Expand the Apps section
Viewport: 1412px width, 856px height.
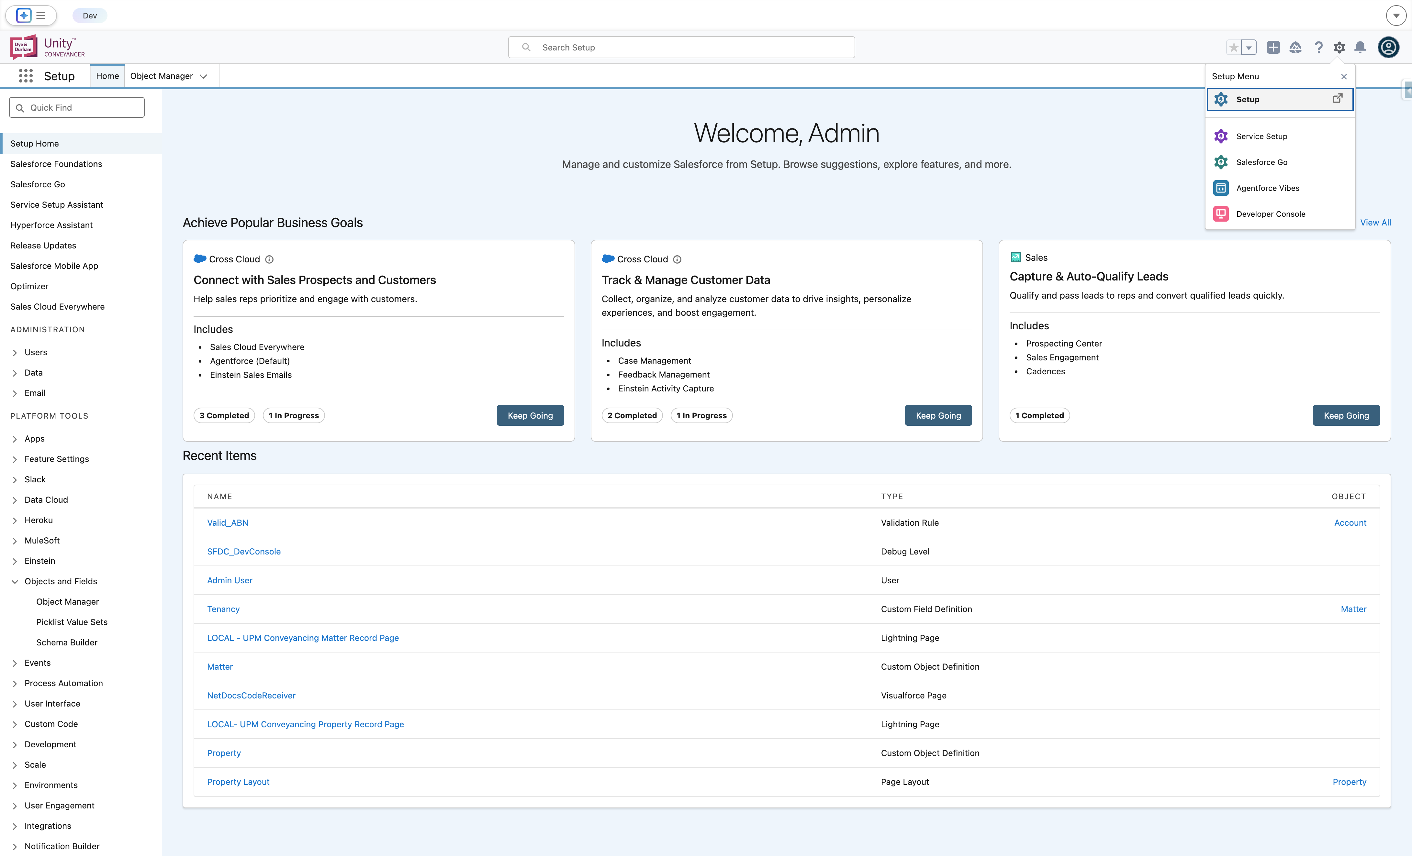(x=15, y=439)
